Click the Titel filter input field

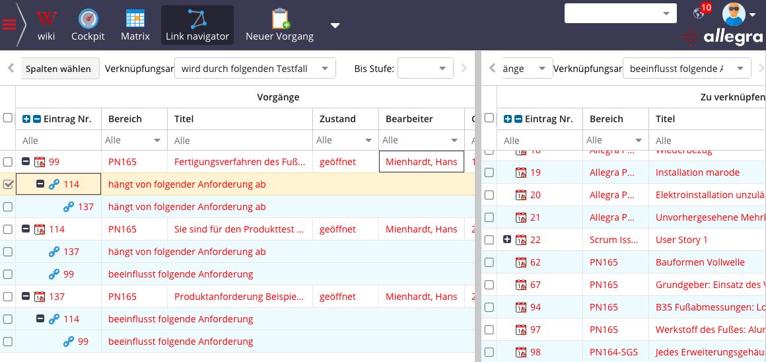[239, 140]
